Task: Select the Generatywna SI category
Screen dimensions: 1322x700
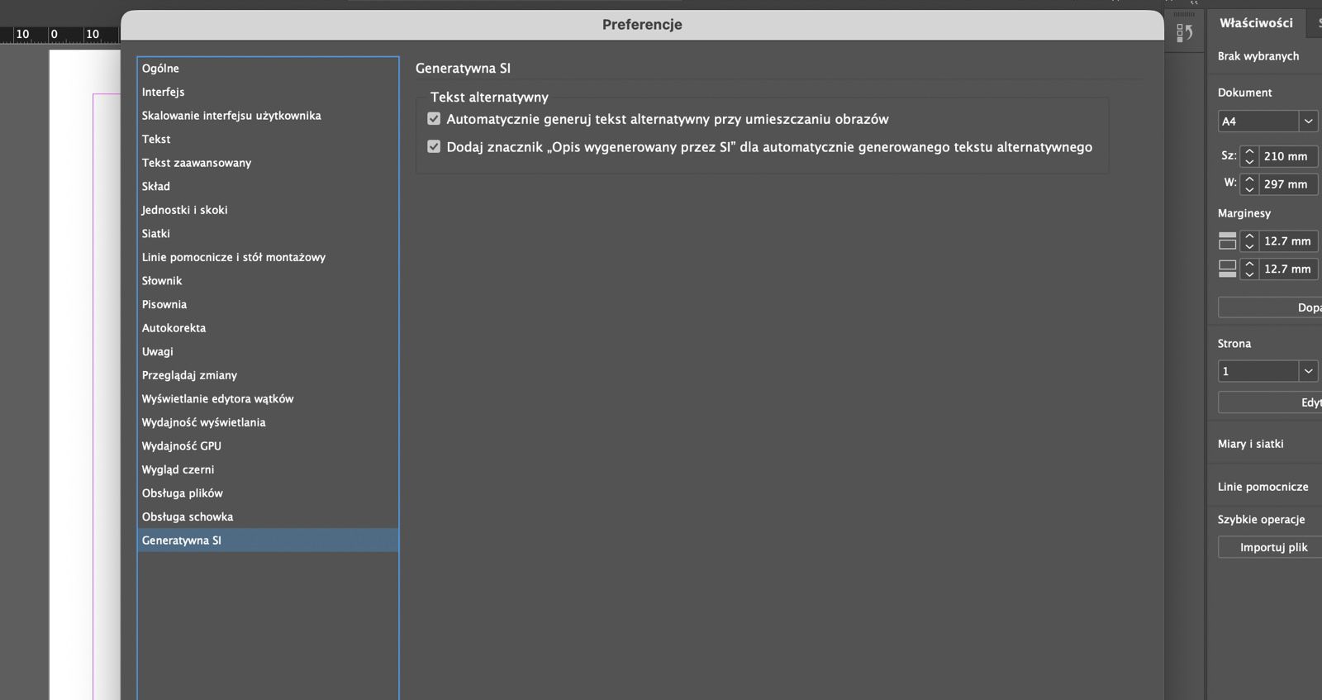Action: click(x=268, y=540)
